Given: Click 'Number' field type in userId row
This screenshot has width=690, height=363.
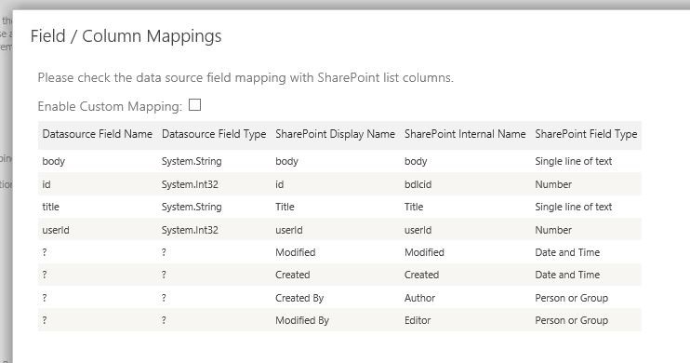Looking at the screenshot, I should pyautogui.click(x=553, y=230).
